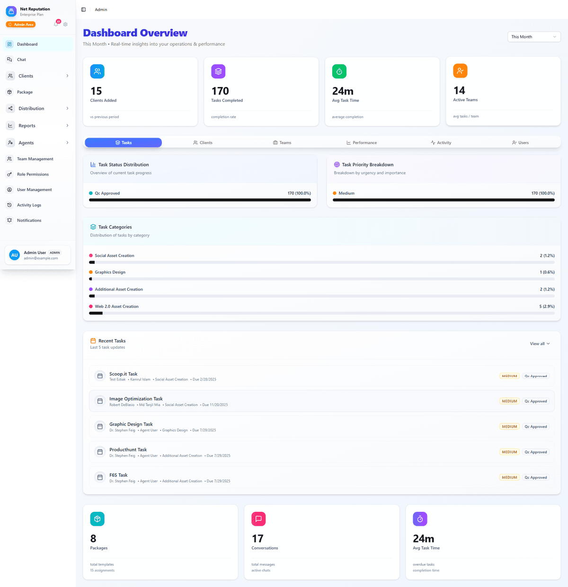568x587 pixels.
Task: Switch to the Performance tab
Action: (362, 142)
